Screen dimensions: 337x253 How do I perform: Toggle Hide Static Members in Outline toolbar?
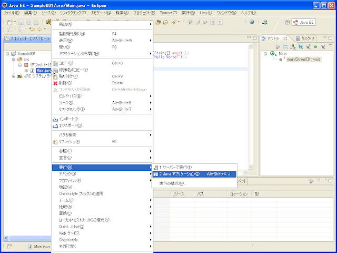click(308, 47)
